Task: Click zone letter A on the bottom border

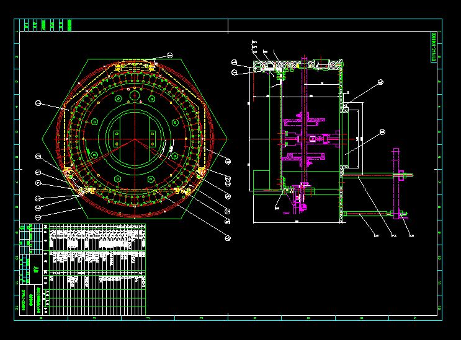Action: (415, 318)
